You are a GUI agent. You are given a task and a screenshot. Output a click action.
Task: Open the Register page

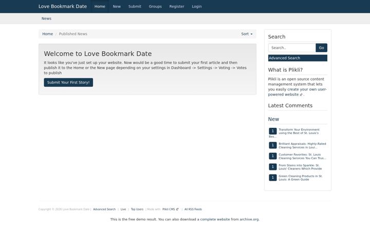pos(177,6)
